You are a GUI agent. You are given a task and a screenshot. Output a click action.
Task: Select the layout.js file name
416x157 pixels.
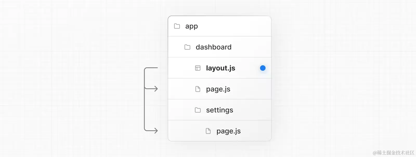(221, 68)
